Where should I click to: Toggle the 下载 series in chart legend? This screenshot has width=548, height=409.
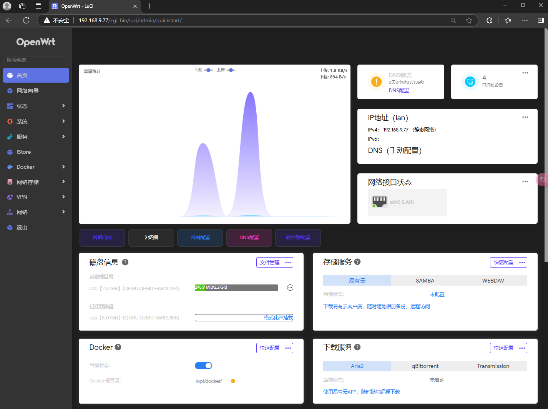tap(204, 70)
